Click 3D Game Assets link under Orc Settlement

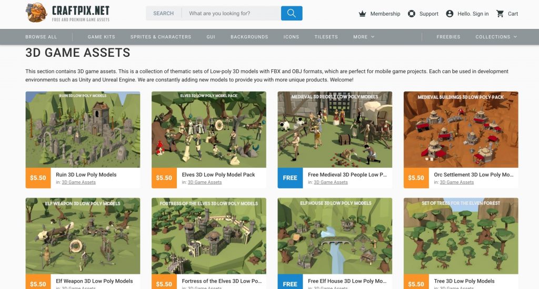point(457,182)
